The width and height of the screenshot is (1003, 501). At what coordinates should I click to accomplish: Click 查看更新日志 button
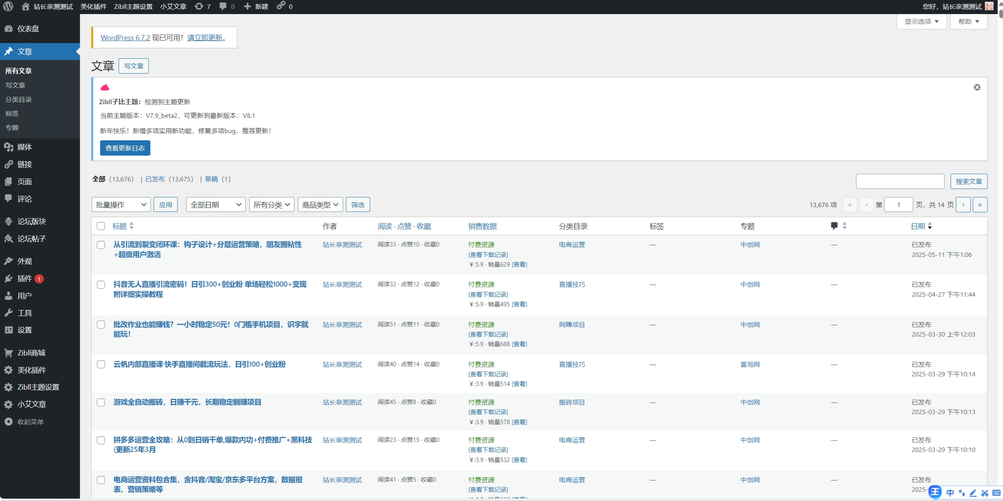125,148
